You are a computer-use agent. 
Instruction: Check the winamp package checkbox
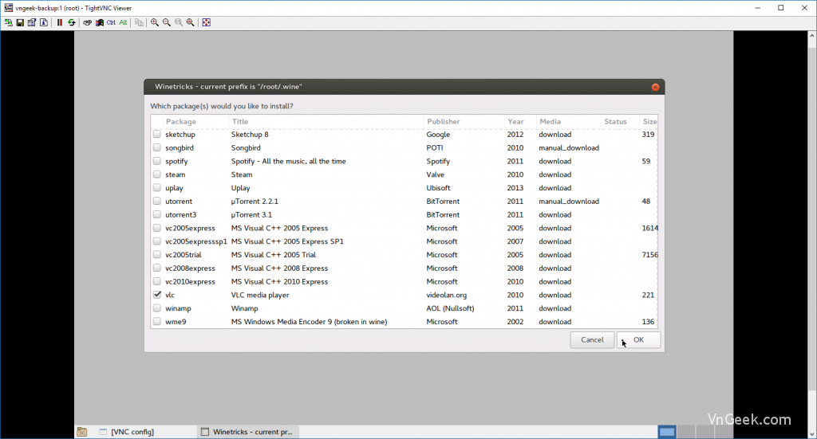coord(157,308)
